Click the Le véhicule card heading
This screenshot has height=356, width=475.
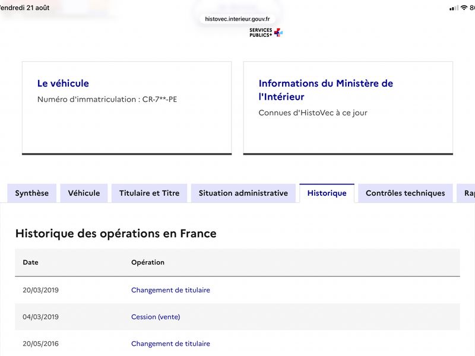pos(63,83)
